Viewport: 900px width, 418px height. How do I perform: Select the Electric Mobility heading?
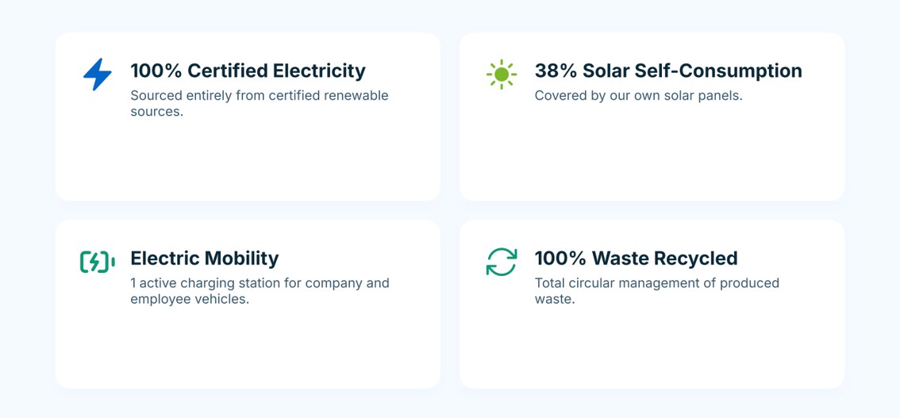pos(204,259)
